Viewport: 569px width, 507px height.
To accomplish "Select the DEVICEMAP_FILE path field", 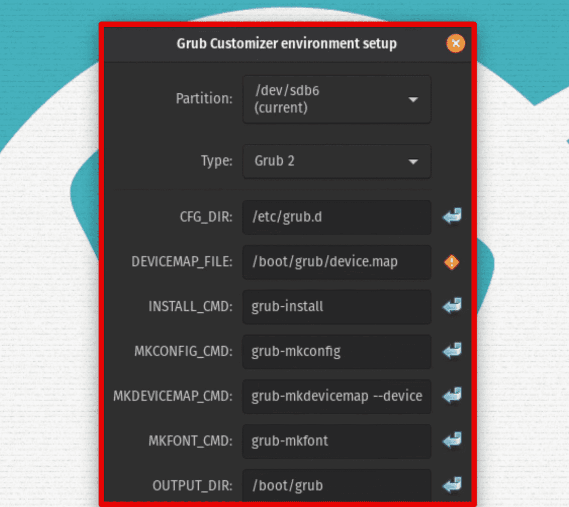I will coord(337,262).
